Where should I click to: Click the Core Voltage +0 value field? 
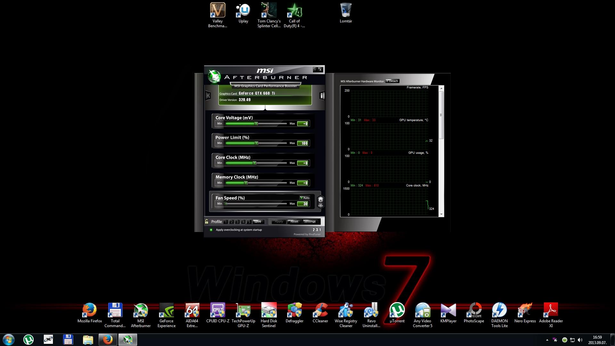pyautogui.click(x=303, y=124)
